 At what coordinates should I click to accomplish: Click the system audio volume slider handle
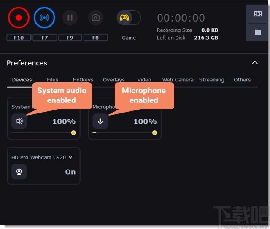pos(73,132)
